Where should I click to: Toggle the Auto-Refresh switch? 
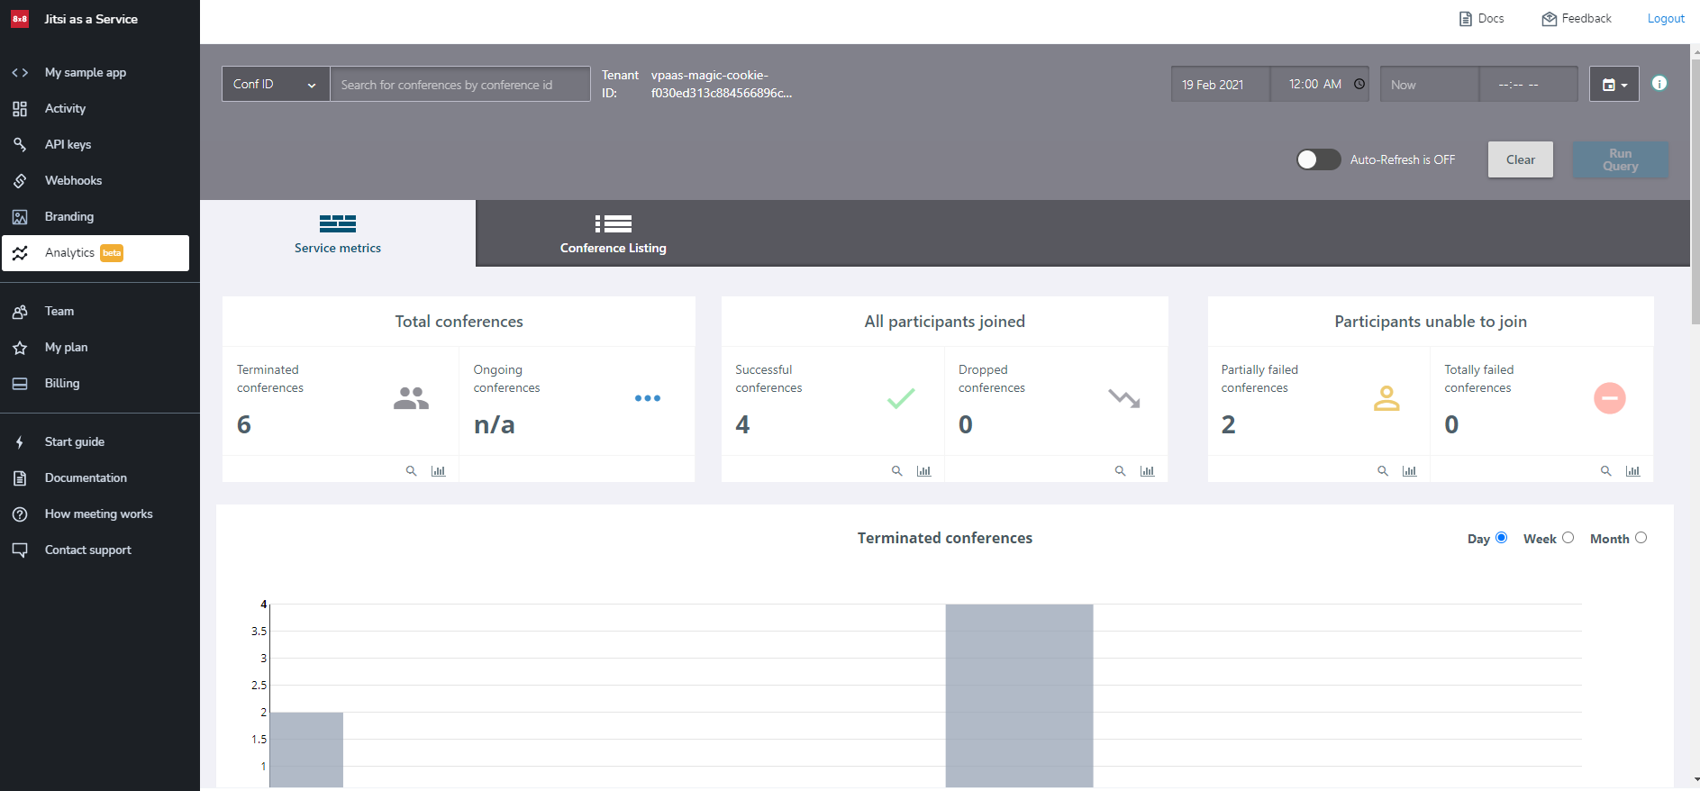[1318, 159]
